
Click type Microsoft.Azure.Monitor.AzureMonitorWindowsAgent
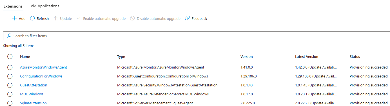[x=161, y=67]
